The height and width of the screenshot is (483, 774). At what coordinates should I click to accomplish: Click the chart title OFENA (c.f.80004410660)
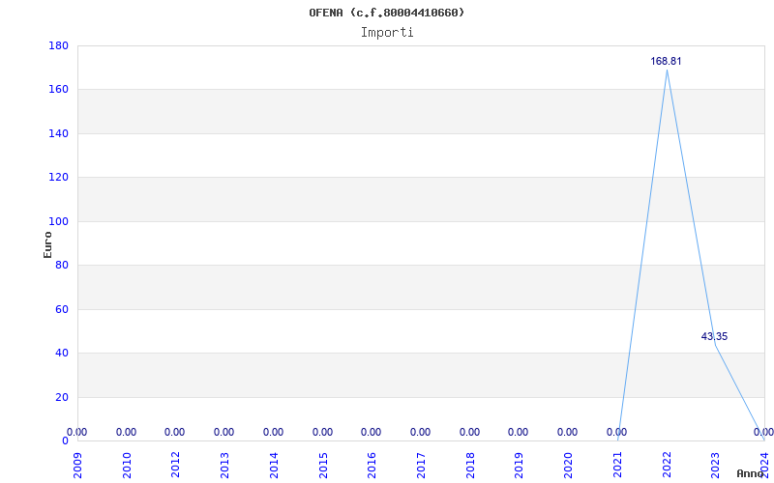coord(386,13)
